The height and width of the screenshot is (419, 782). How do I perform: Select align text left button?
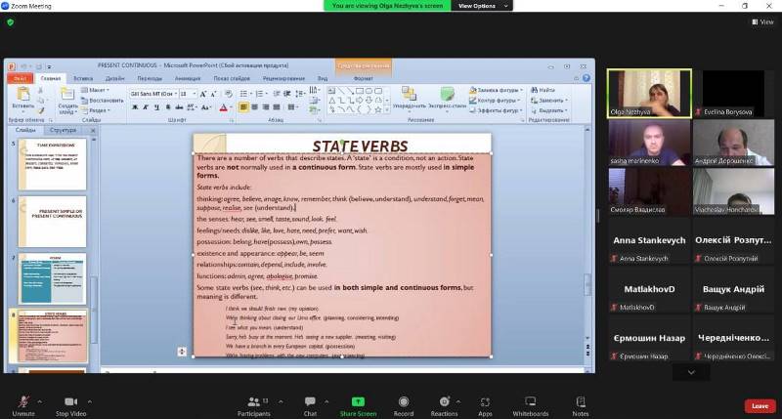pos(243,107)
